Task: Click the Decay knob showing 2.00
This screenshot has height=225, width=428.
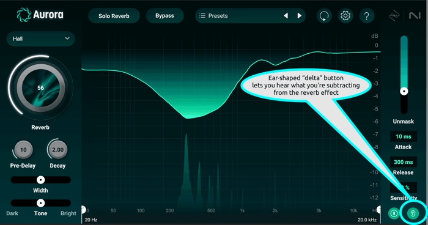Action: [57, 150]
